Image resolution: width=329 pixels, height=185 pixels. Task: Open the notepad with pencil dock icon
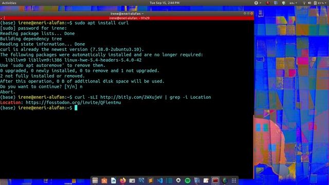206,180
